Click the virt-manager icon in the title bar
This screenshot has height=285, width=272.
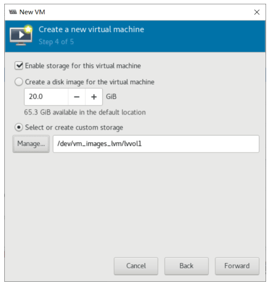(x=13, y=12)
